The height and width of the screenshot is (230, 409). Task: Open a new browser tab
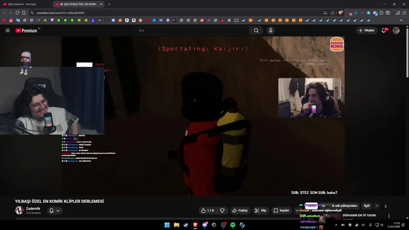(x=109, y=4)
